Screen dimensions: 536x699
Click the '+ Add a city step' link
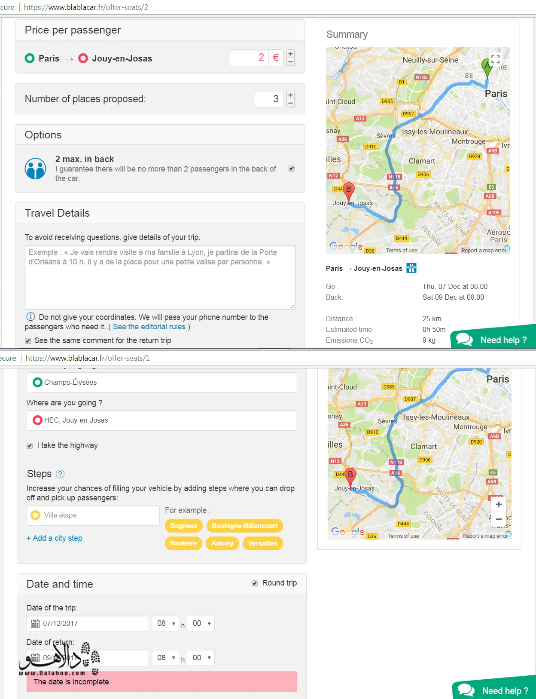coord(54,538)
